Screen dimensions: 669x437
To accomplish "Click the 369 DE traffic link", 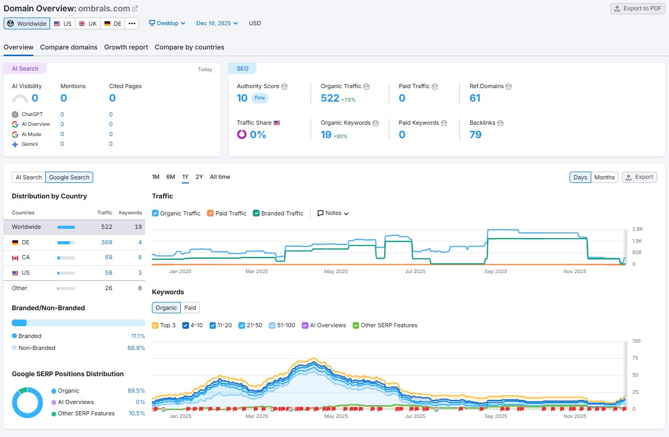I will tap(107, 242).
